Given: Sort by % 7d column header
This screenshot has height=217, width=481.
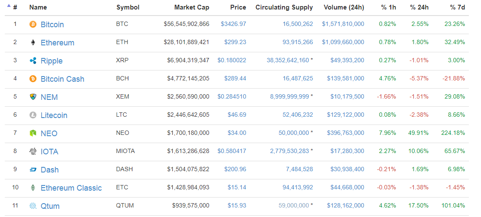Looking at the screenshot, I should click(458, 7).
